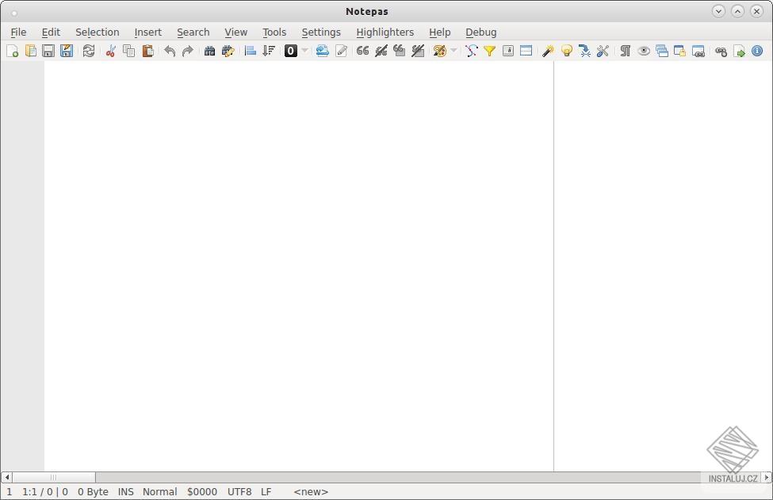Open the Highlighters menu

(x=385, y=32)
